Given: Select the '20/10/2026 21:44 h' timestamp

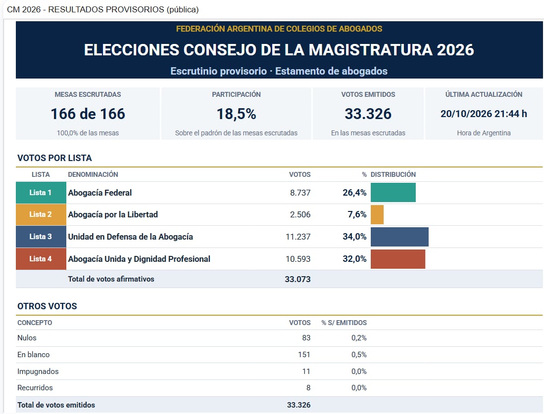Looking at the screenshot, I should [x=484, y=114].
